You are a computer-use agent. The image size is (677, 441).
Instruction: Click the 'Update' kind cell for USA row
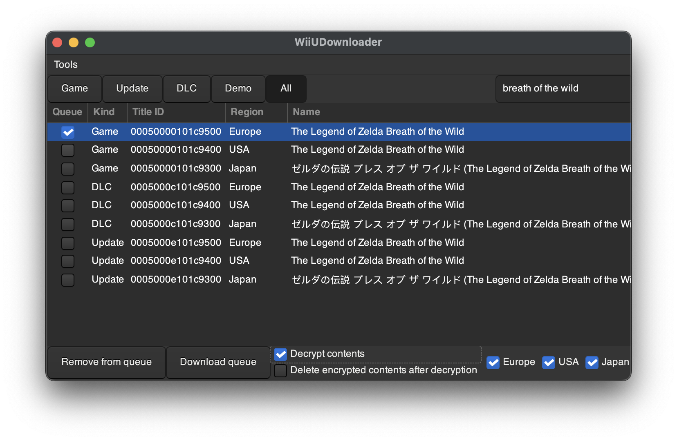pyautogui.click(x=108, y=261)
